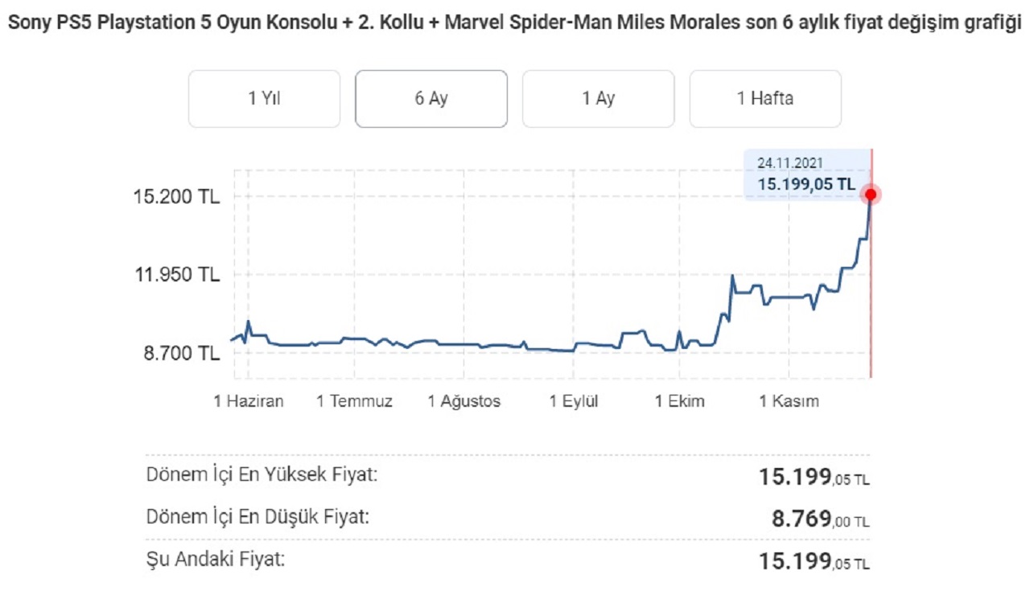Click the 11.950 TL y-axis label

click(x=176, y=275)
